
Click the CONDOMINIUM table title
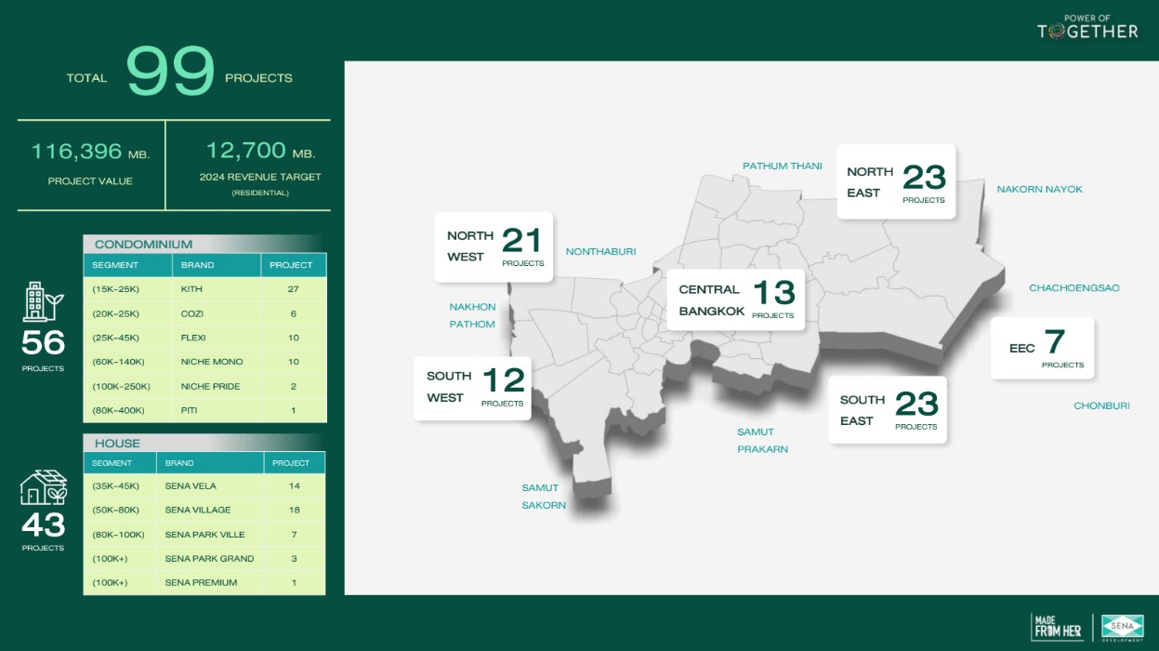pyautogui.click(x=143, y=245)
